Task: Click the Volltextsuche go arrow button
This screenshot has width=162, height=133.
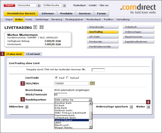Action: tap(64, 5)
